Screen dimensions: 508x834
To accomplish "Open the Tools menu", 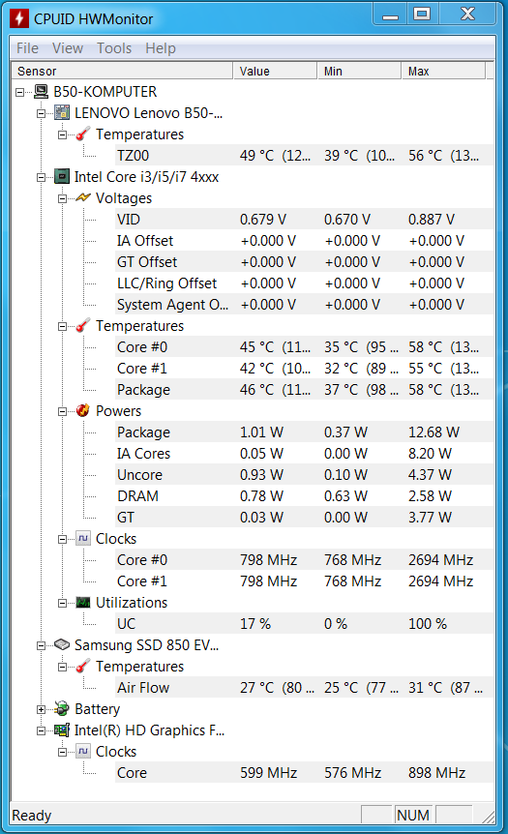I will [114, 47].
